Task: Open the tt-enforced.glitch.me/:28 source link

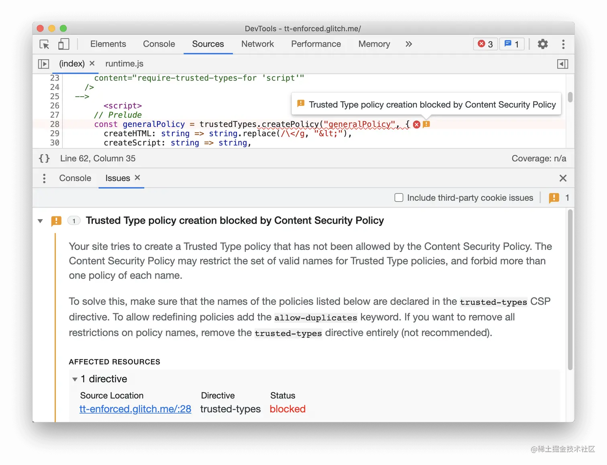Action: [x=135, y=409]
